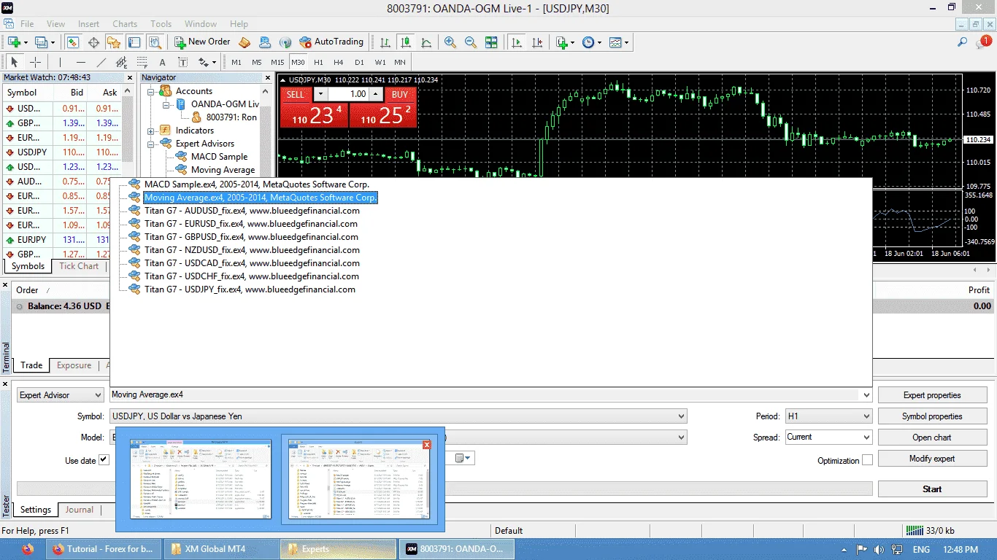Enable the Optimization checkbox
Screen dimensions: 997x560
coord(867,460)
